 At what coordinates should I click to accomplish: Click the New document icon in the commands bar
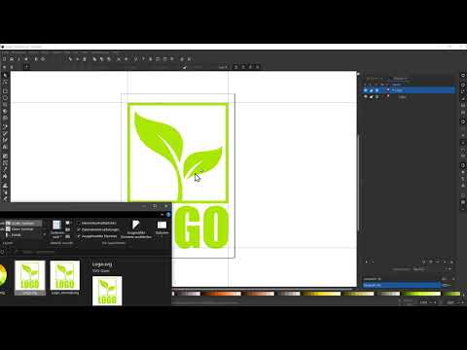[4, 59]
